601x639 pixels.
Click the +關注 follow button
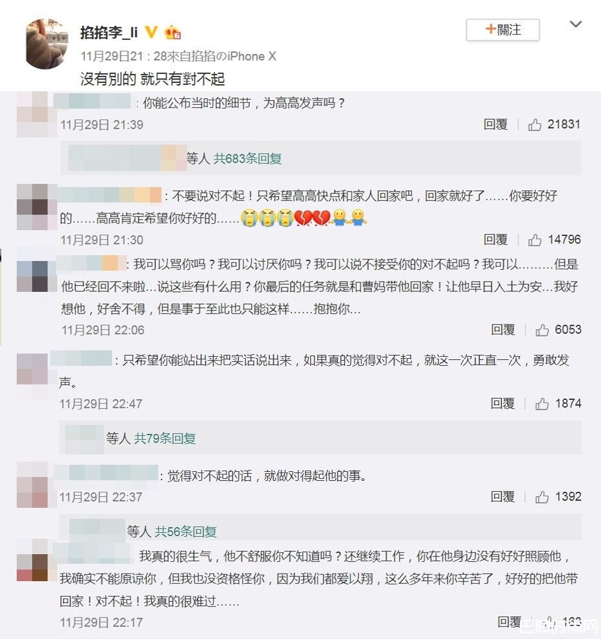coord(503,30)
